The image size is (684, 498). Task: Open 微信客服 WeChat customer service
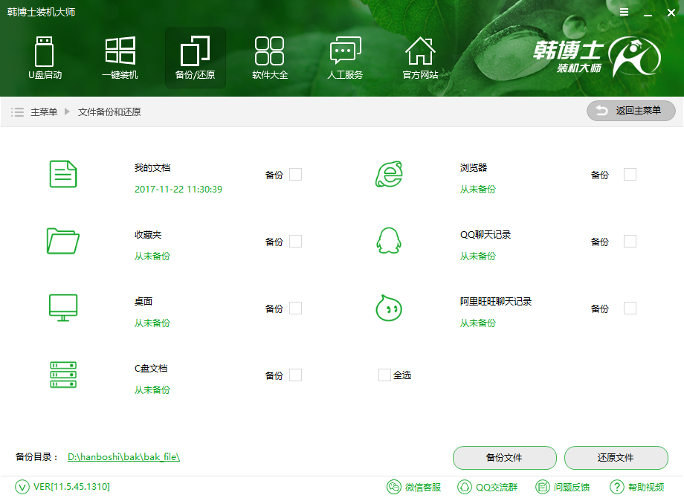[x=414, y=487]
